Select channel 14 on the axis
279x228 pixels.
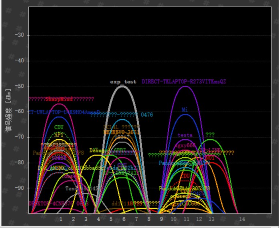(242, 219)
